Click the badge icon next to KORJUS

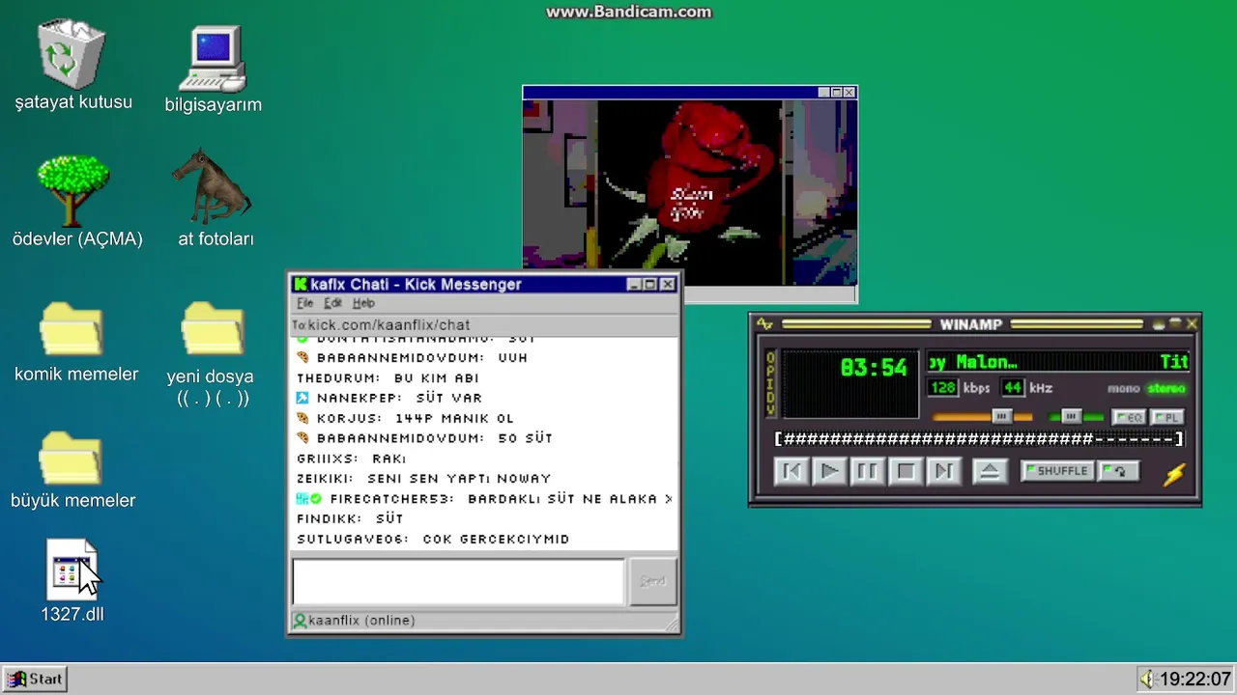pos(302,418)
